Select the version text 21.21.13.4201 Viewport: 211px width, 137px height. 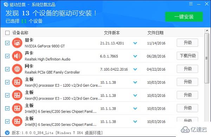[112, 43]
